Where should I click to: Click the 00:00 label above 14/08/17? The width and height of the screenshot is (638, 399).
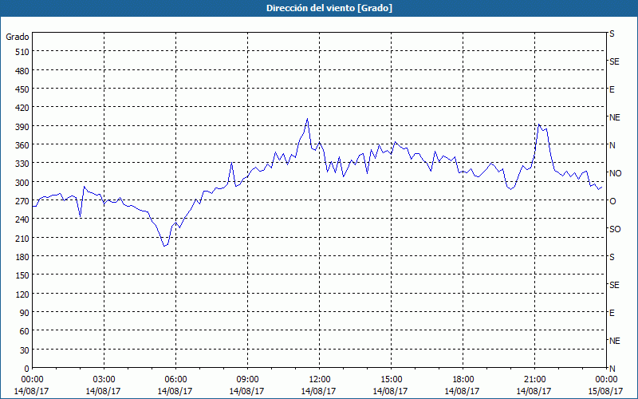click(32, 380)
